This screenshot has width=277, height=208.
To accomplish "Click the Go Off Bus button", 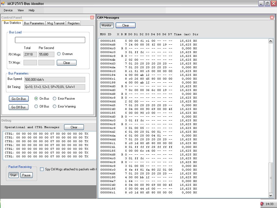I will [x=19, y=107].
